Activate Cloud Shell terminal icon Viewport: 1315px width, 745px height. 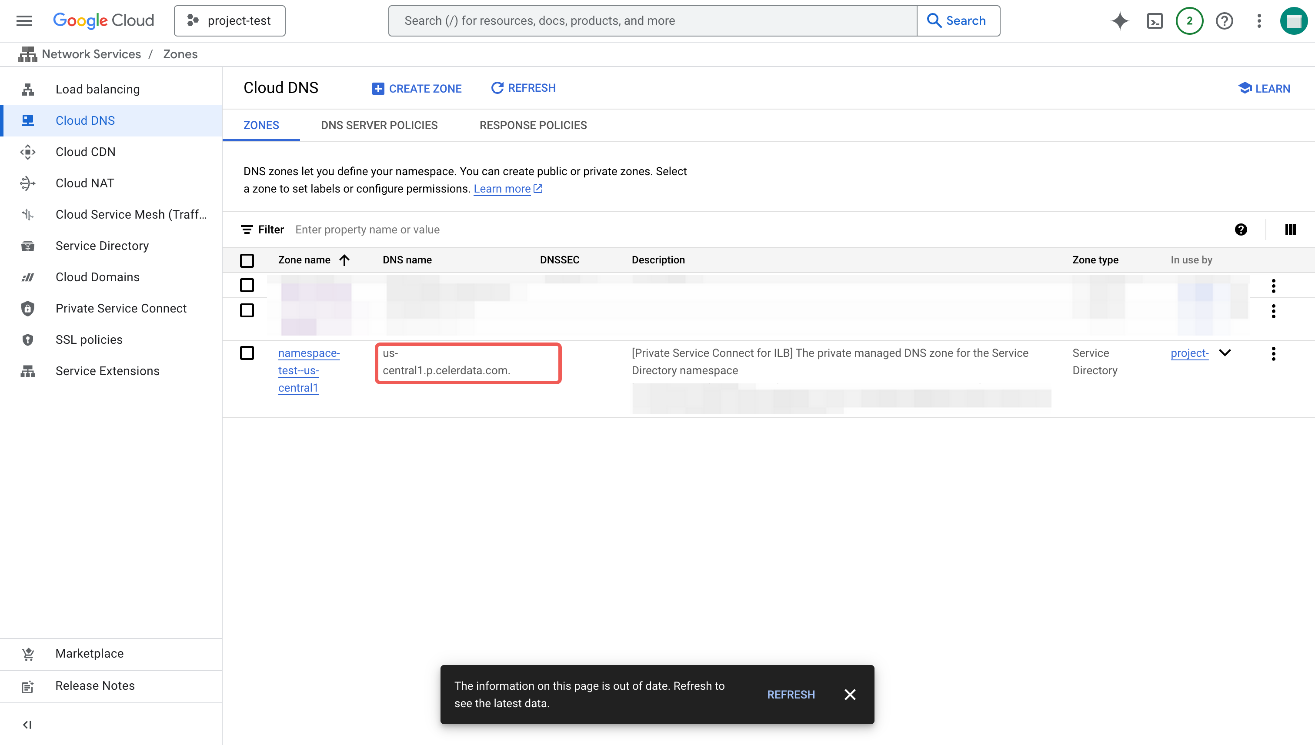click(x=1155, y=21)
